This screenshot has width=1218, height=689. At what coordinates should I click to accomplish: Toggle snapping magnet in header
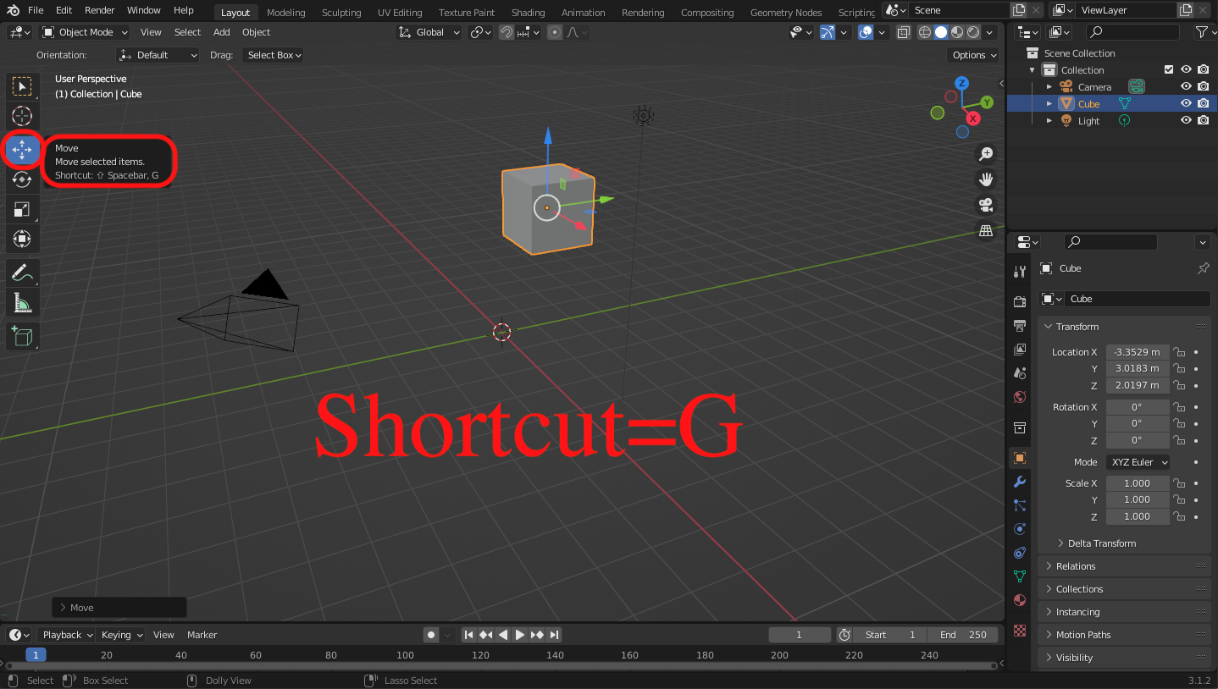coord(507,32)
